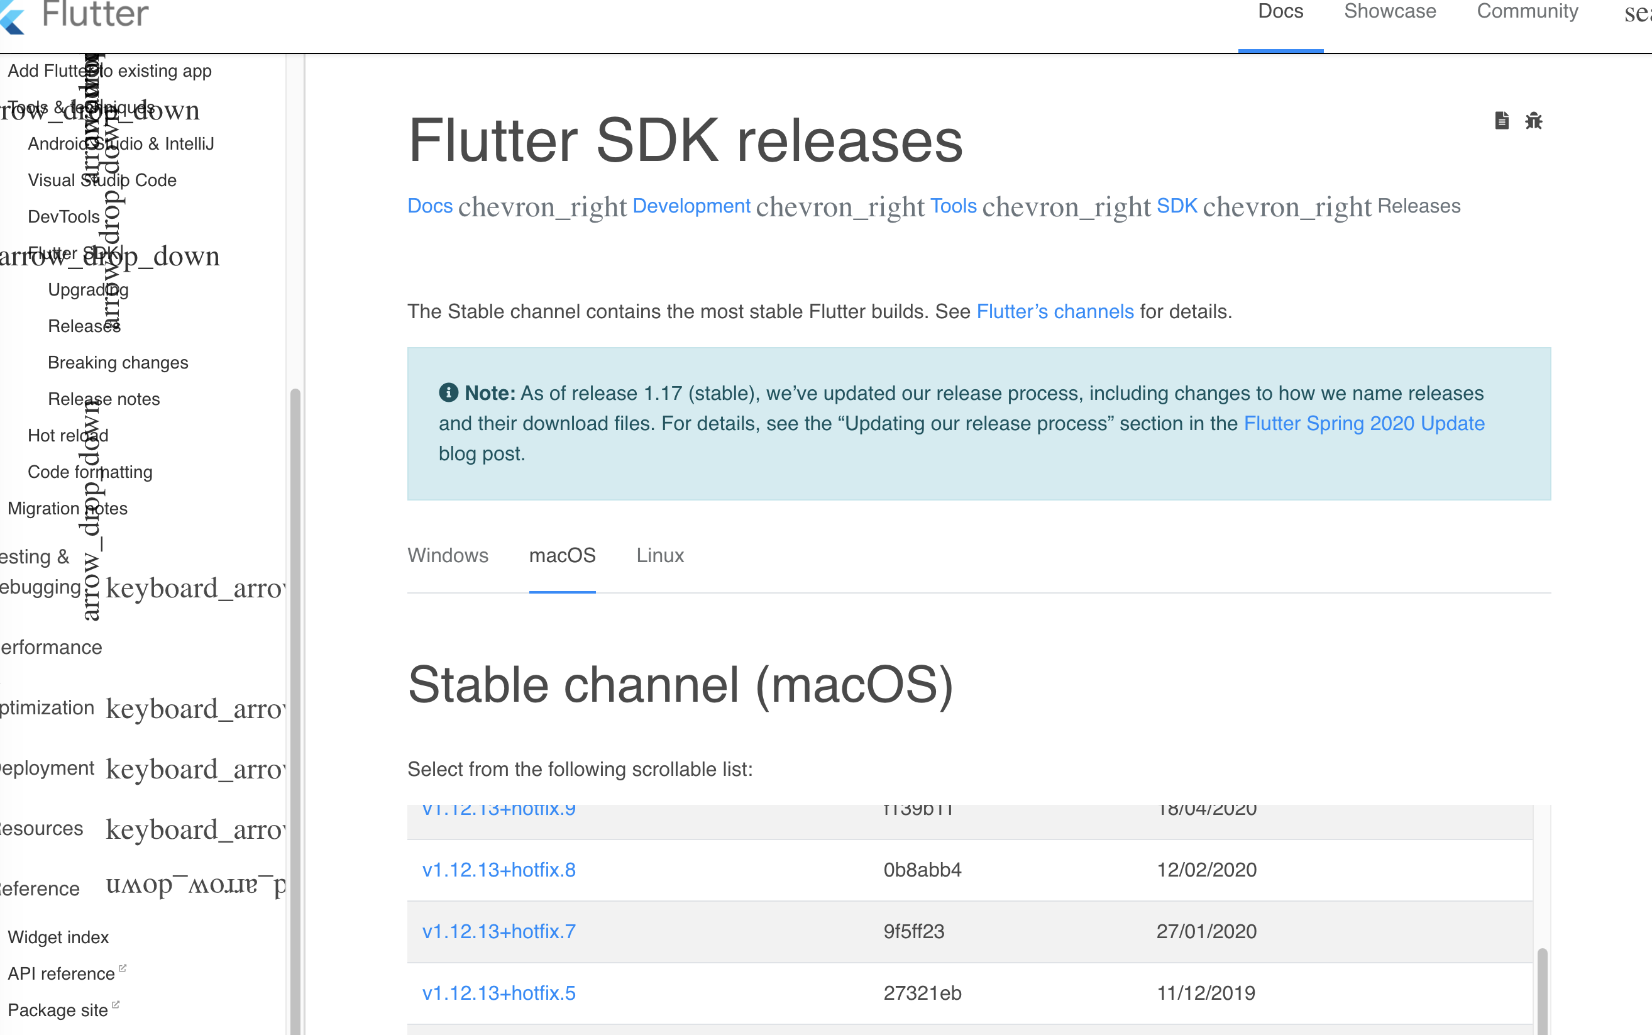Click the report bug icon near the title

pos(1534,121)
